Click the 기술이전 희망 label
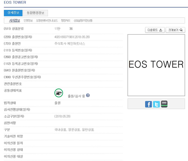 (13, 137)
